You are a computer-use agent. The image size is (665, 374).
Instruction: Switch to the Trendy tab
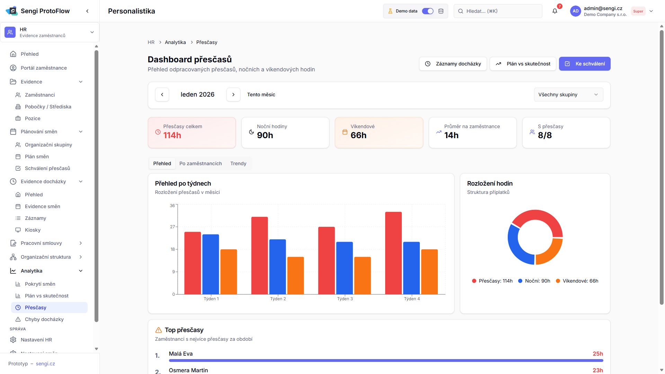click(x=238, y=163)
